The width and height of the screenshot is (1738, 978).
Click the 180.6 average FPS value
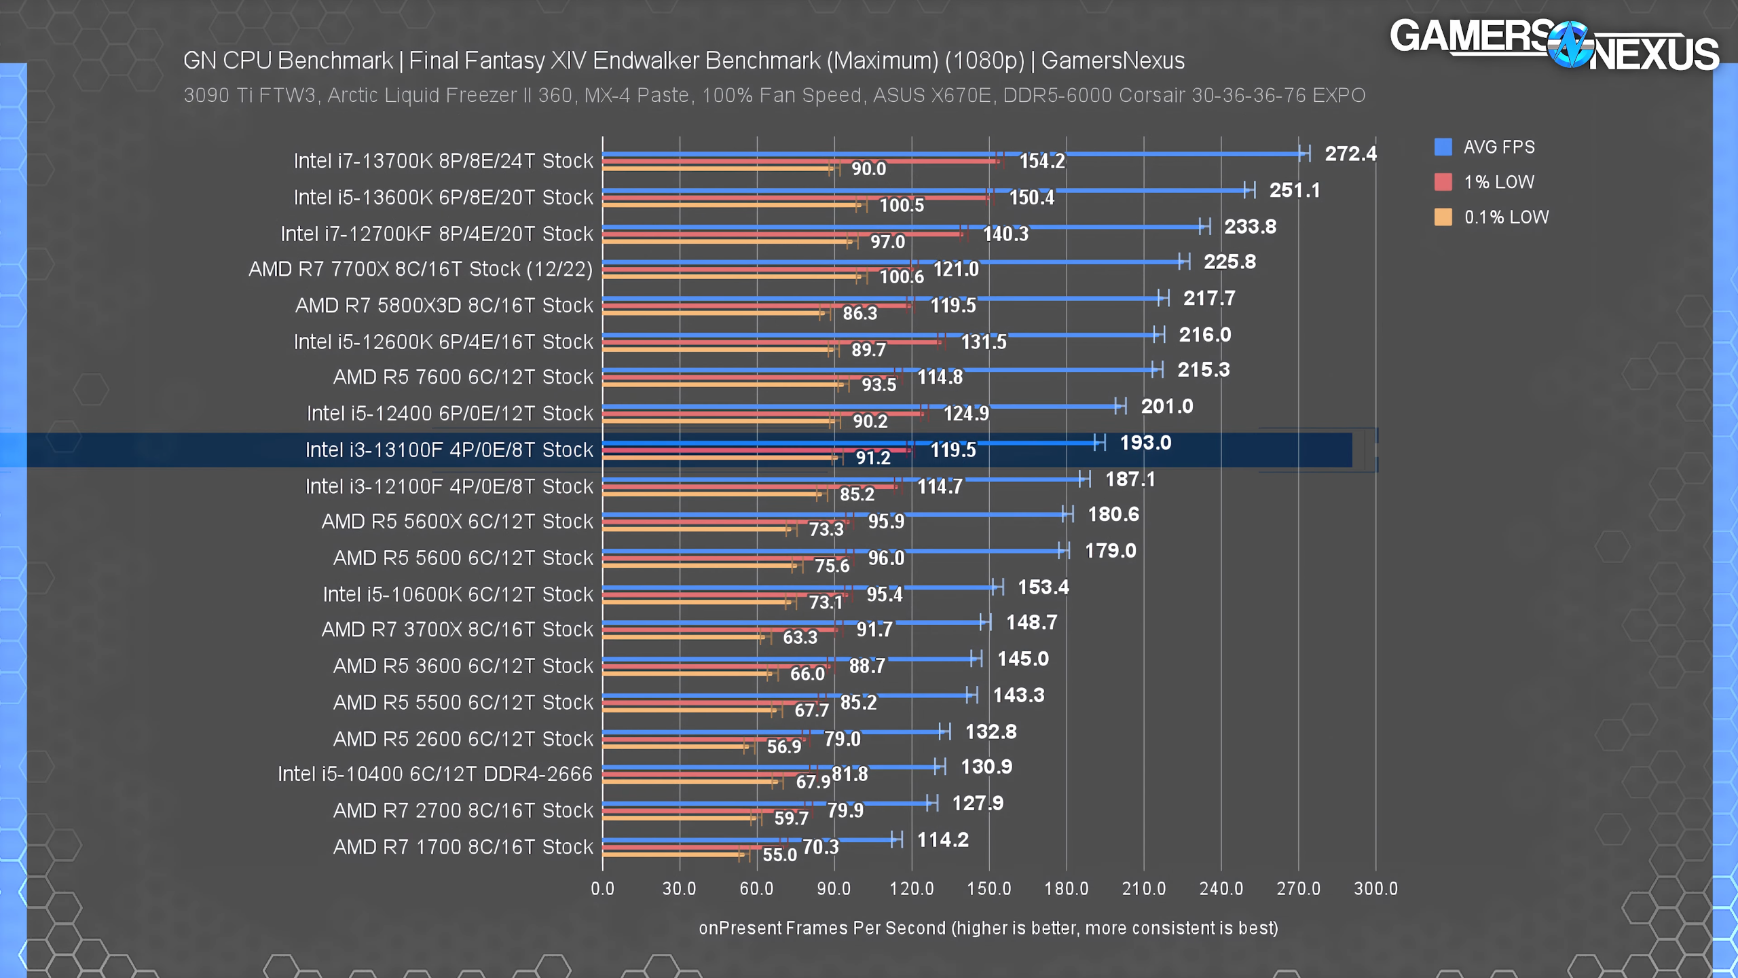(x=1113, y=515)
